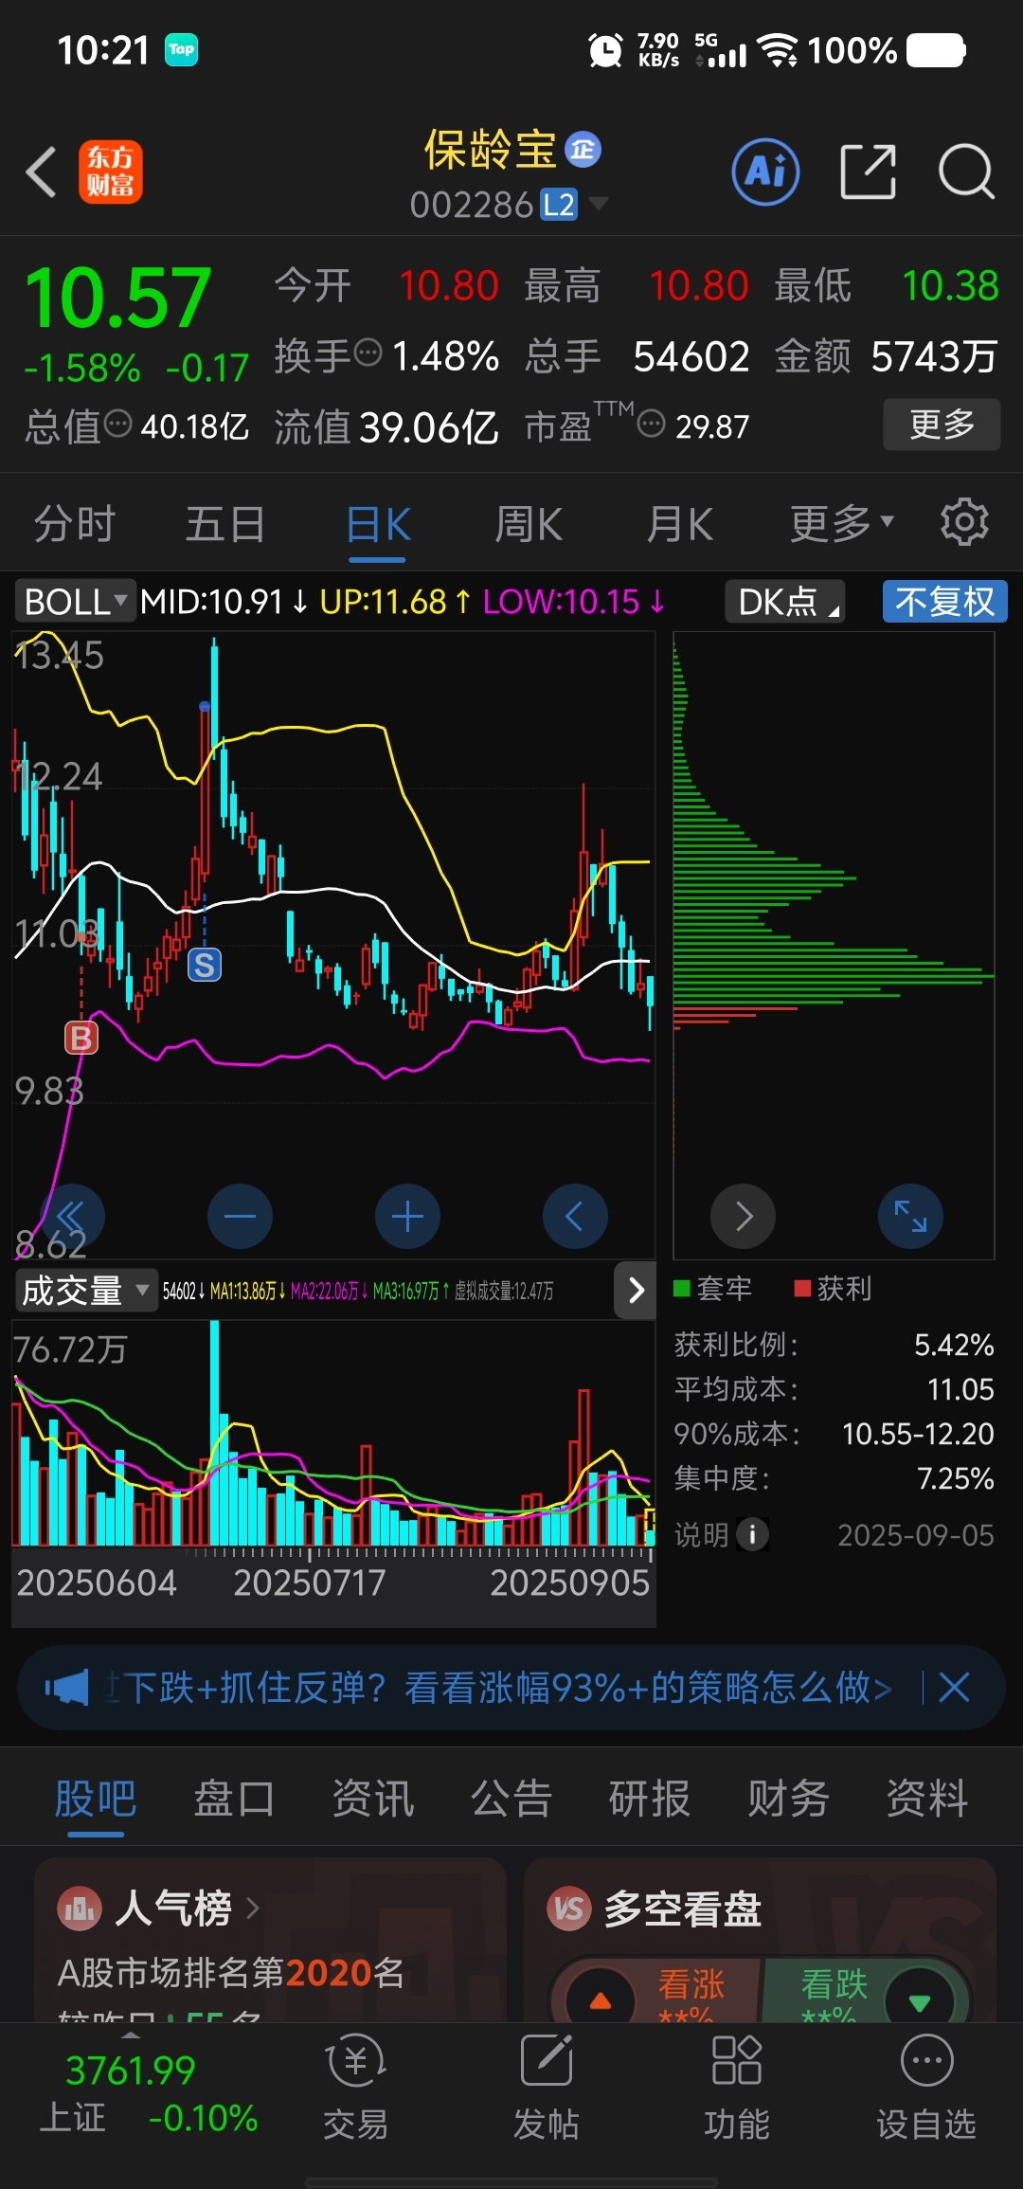The image size is (1023, 2189).
Task: Open search with the magnifier icon
Action: pyautogui.click(x=966, y=172)
